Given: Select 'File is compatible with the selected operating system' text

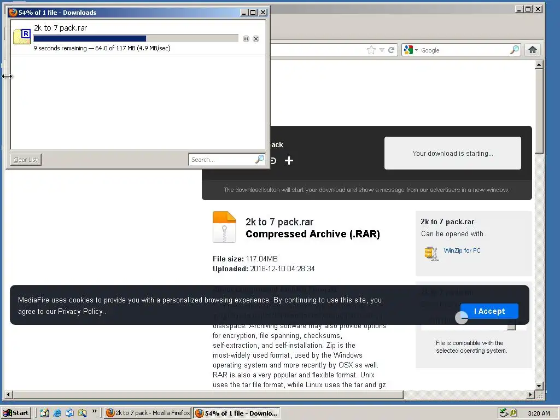Looking at the screenshot, I should pyautogui.click(x=471, y=347).
